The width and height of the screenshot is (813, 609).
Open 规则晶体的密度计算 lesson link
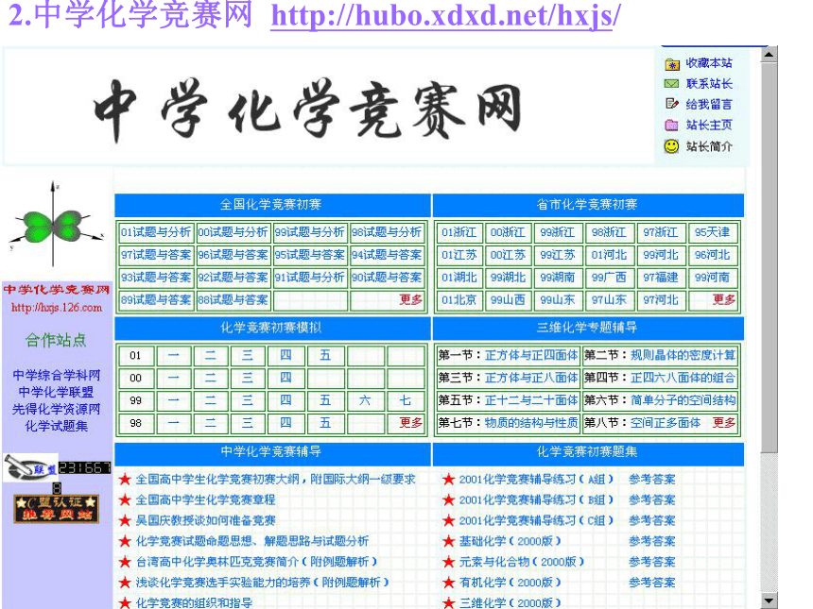coord(683,355)
